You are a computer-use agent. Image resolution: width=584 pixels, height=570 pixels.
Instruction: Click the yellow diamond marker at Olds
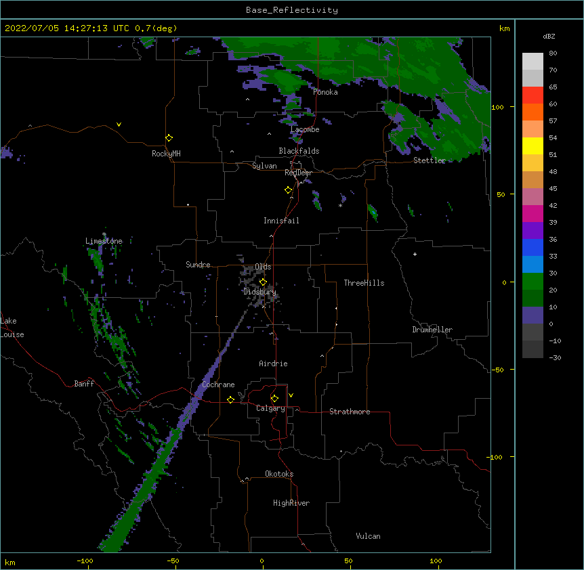(263, 282)
